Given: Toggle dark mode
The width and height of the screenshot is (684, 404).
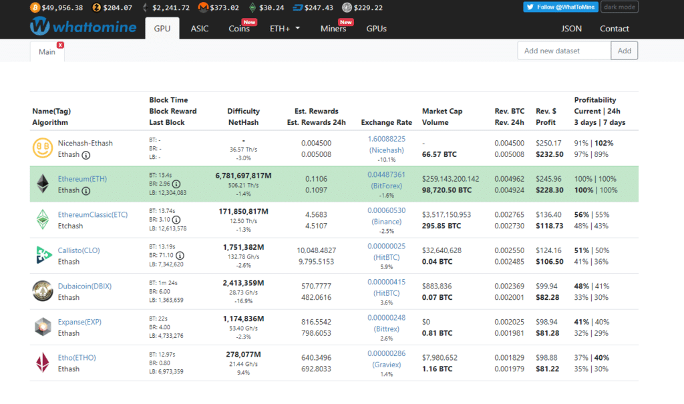Looking at the screenshot, I should (619, 7).
